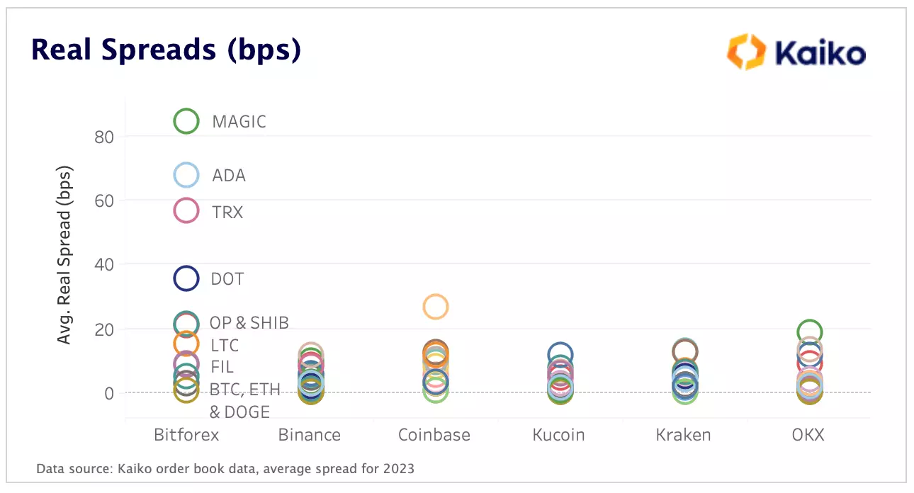The height and width of the screenshot is (493, 914).
Task: Select the Kraken axis label
Action: 684,434
